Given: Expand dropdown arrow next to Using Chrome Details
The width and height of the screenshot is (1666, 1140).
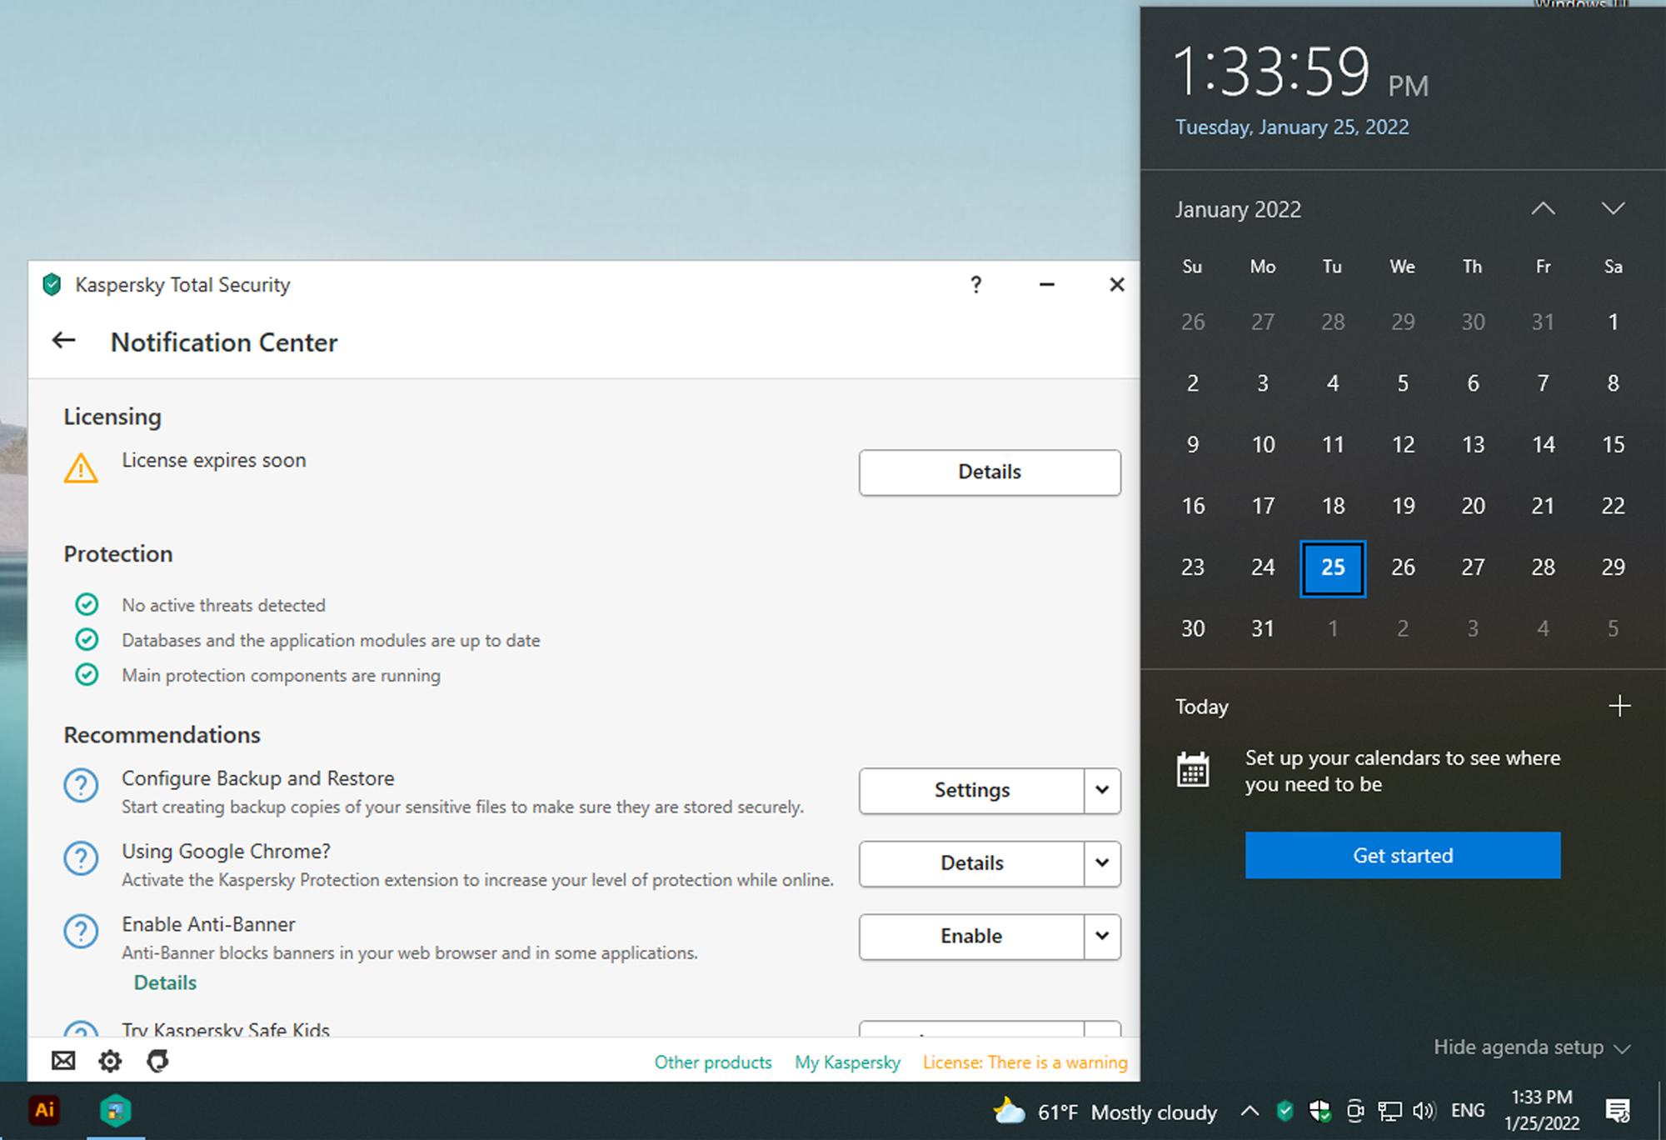Looking at the screenshot, I should [x=1102, y=862].
